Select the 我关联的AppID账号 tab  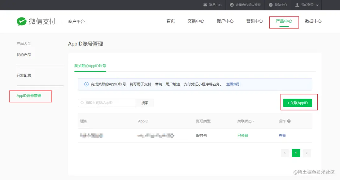[x=90, y=66]
